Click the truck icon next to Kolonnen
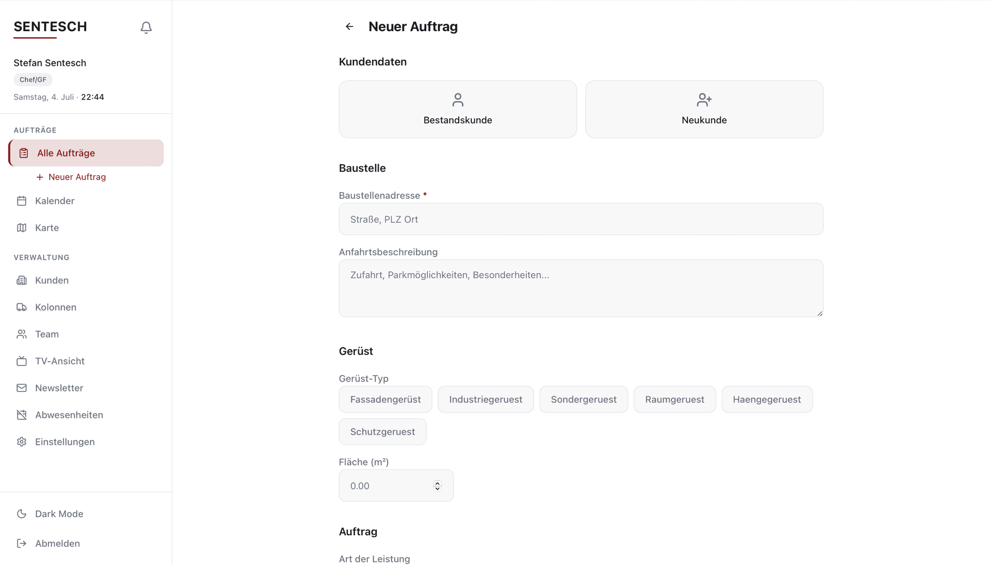 tap(22, 307)
